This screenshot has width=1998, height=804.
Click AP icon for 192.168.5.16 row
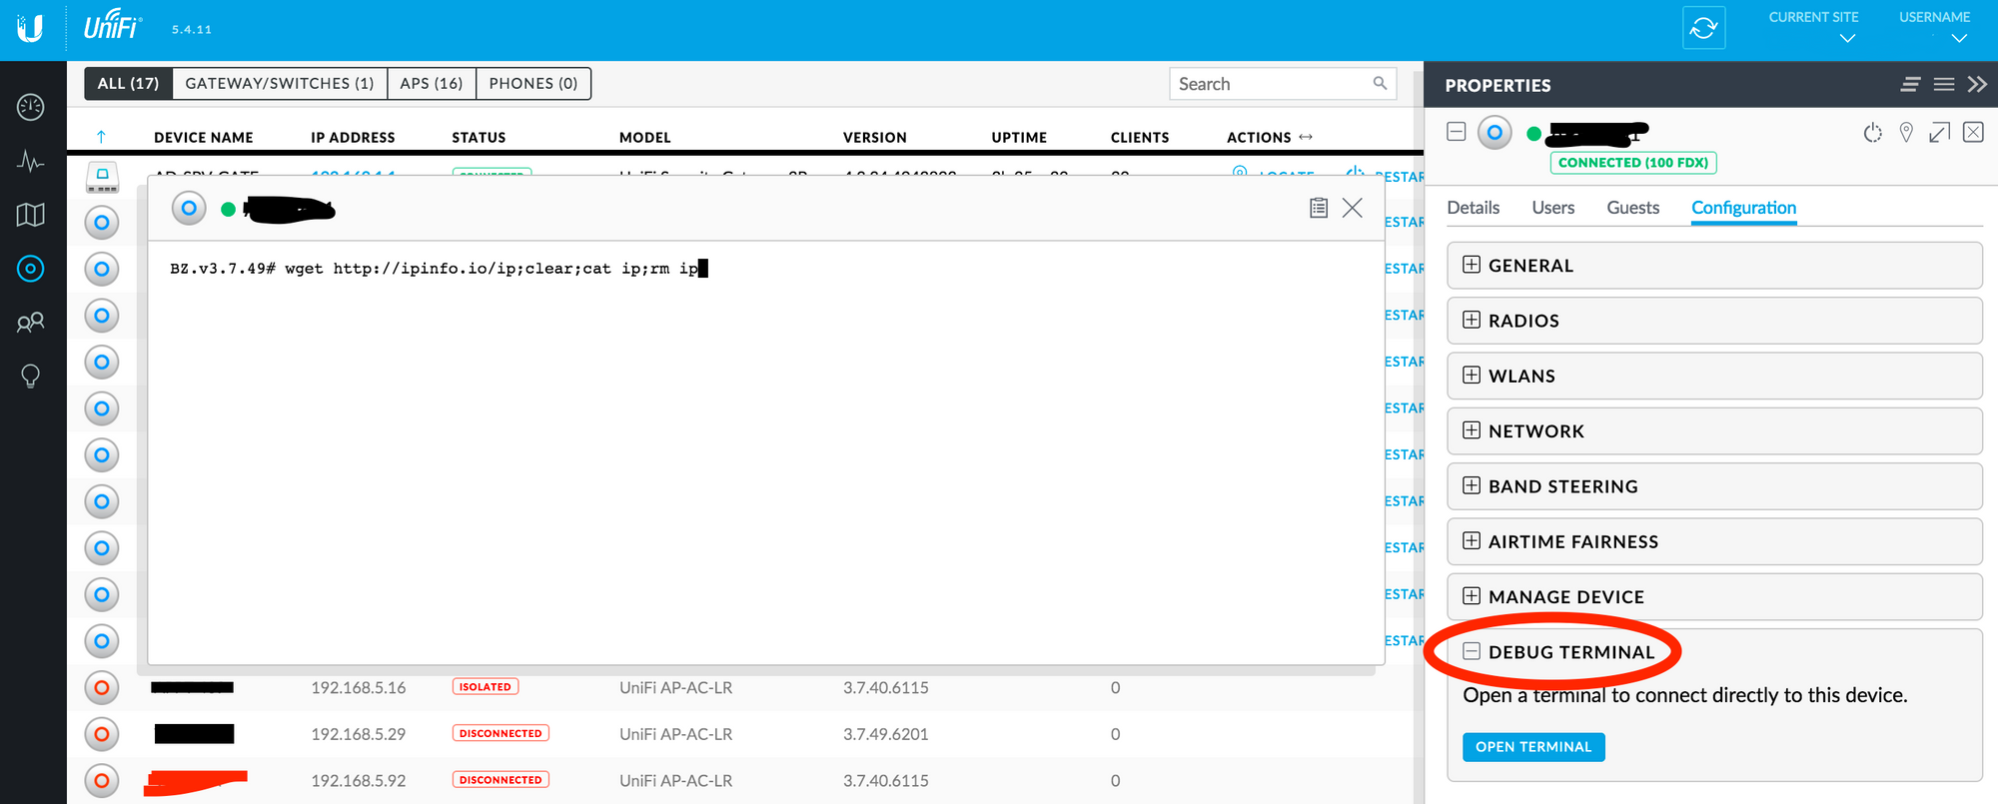101,687
